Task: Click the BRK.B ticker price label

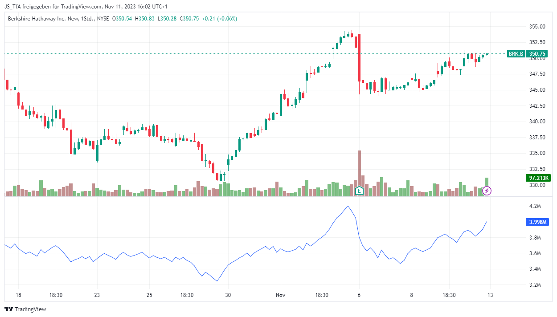Action: 516,54
